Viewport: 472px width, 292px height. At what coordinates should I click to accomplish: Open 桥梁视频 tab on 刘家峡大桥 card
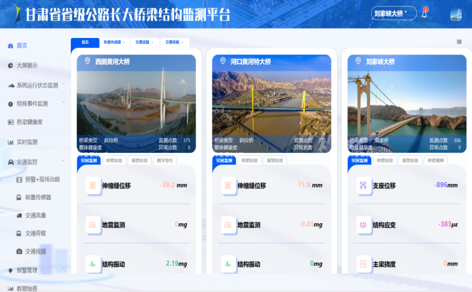click(436, 161)
